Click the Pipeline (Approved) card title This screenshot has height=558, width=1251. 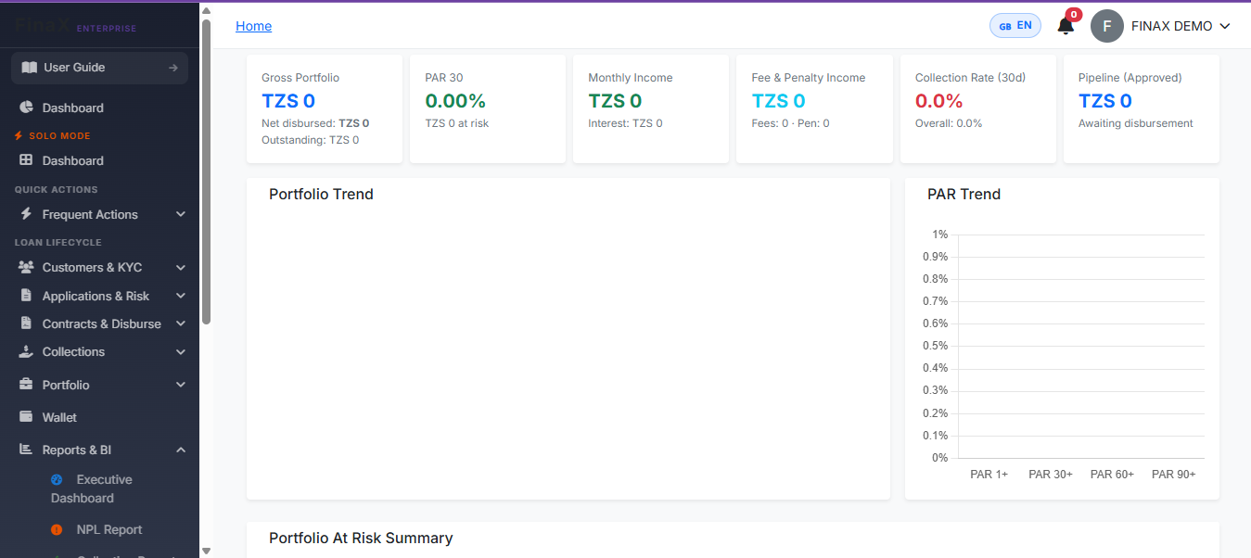1130,78
